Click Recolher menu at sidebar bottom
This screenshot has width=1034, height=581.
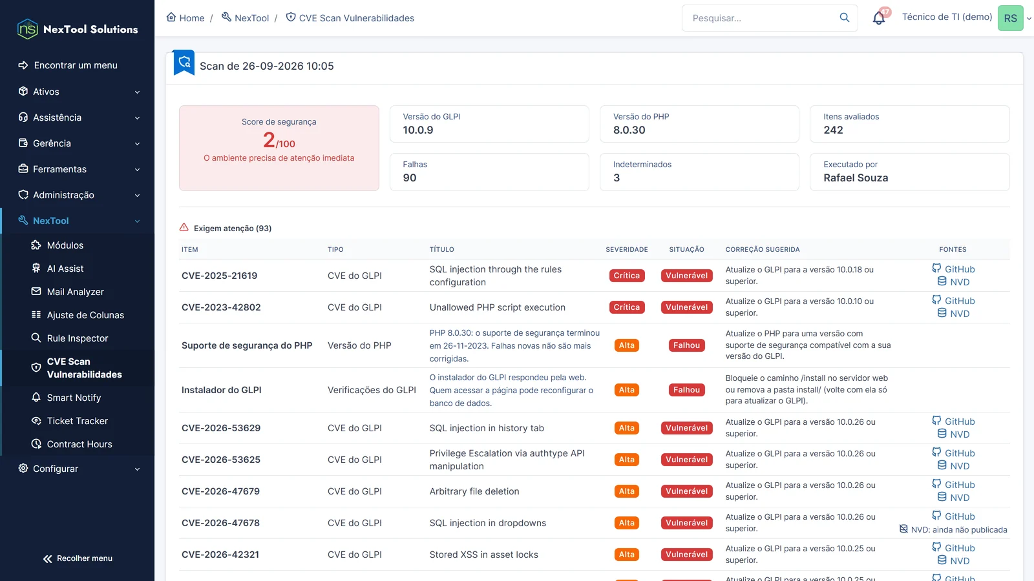pos(78,558)
